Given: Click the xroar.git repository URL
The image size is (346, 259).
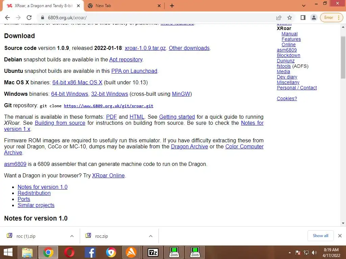Looking at the screenshot, I should click(108, 106).
